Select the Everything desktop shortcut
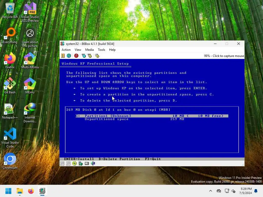This screenshot has width=263, height=197. (10, 36)
